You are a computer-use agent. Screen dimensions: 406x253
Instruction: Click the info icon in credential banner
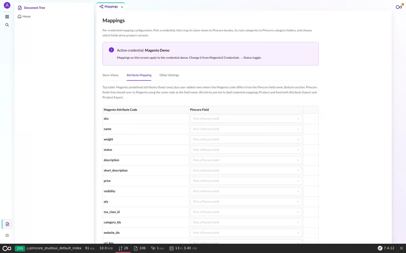pos(111,50)
